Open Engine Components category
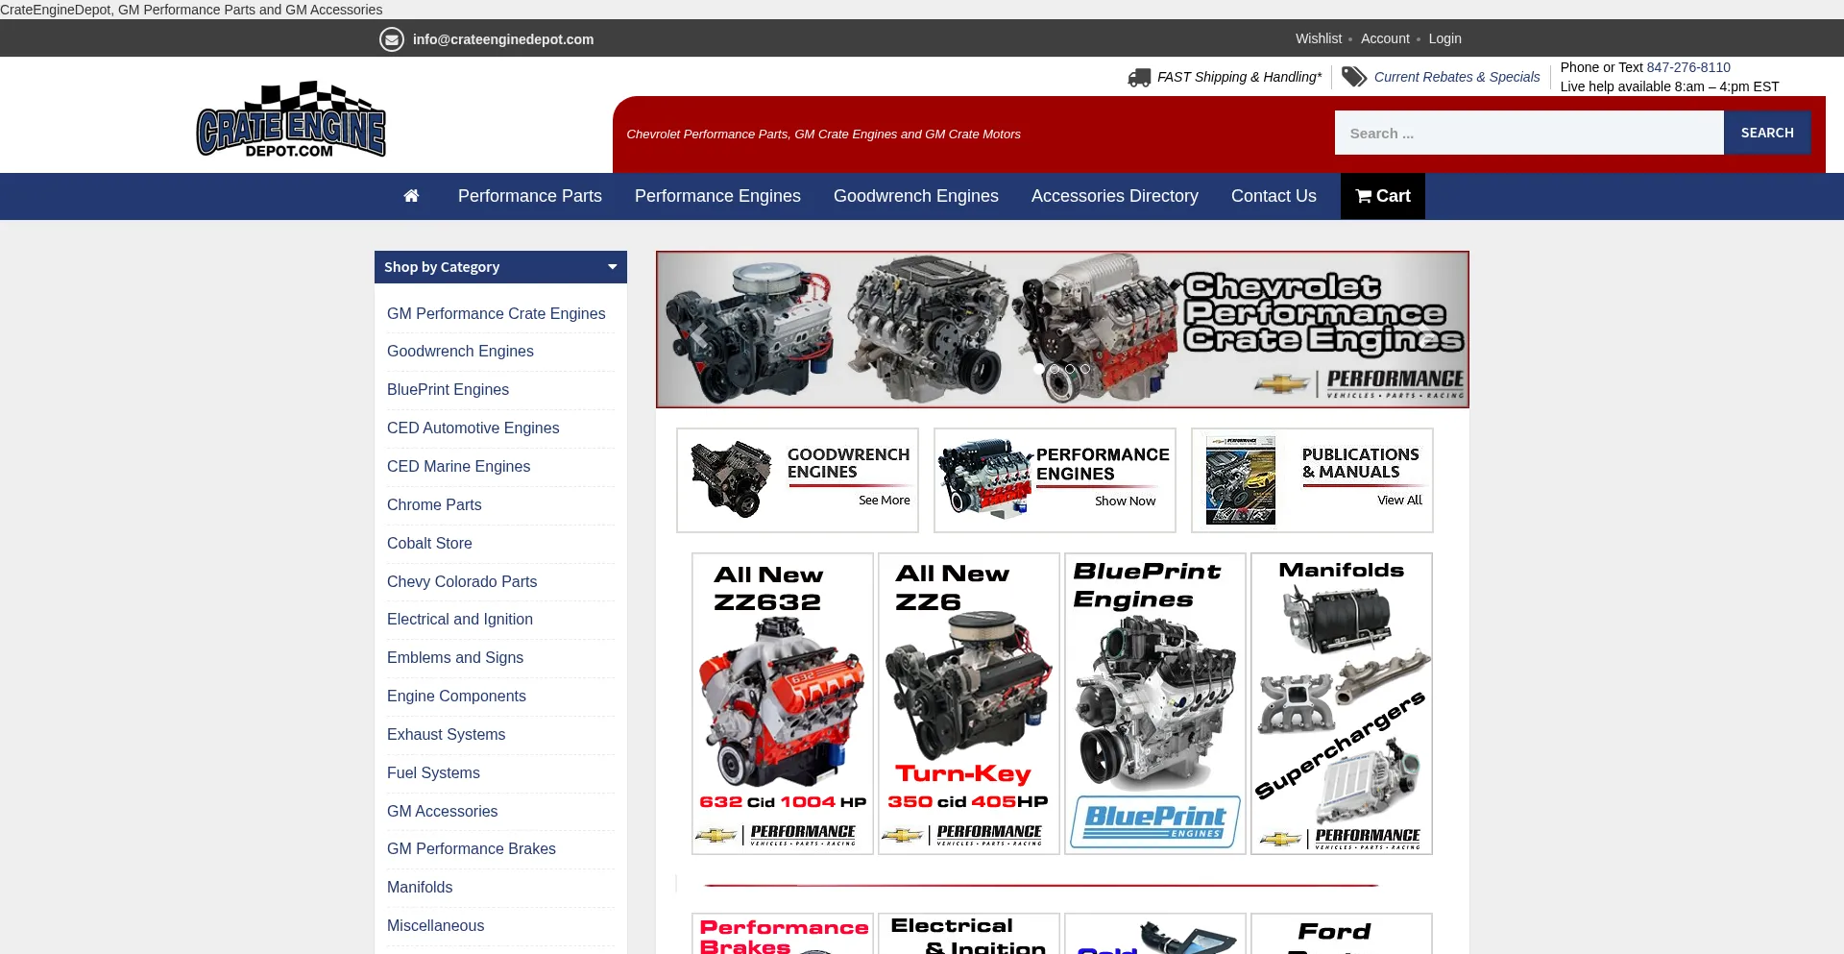The height and width of the screenshot is (954, 1844). 456,697
